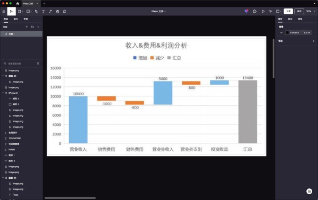Click the layout panel icon in toolbar
The image size is (318, 200).
pos(278,11)
